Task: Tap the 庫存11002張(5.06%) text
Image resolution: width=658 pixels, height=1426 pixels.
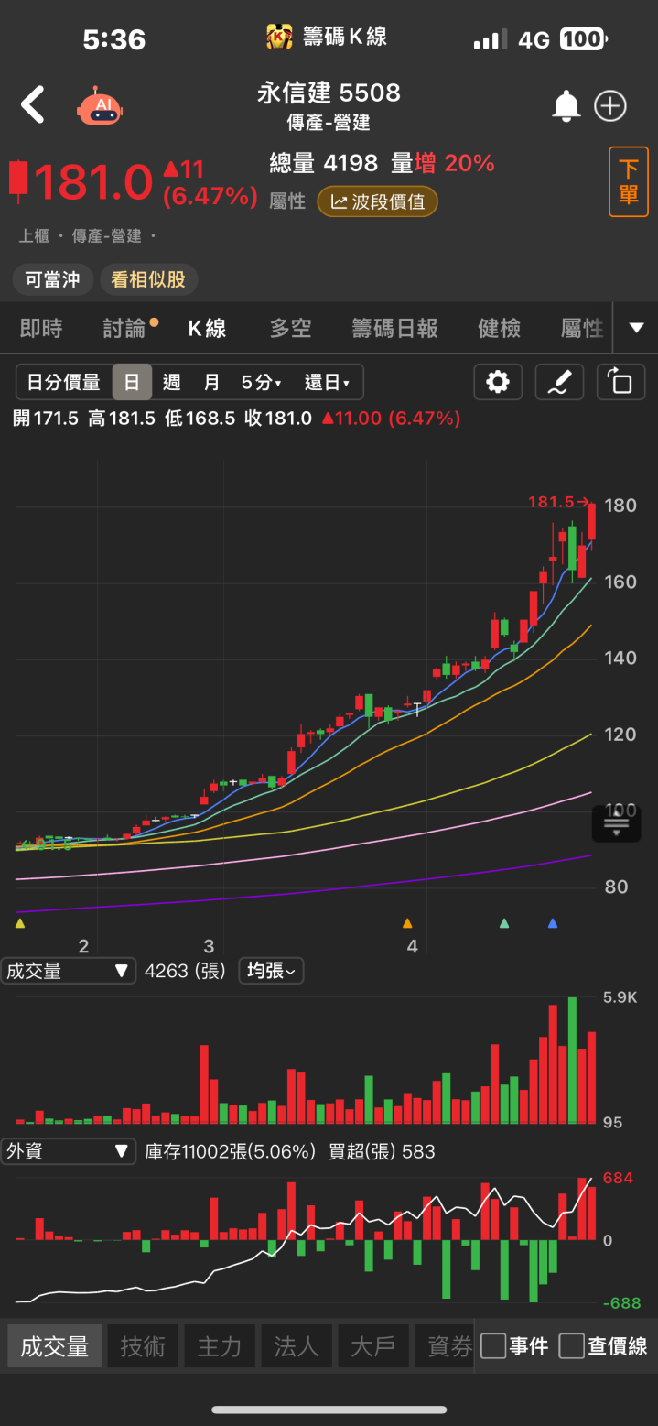Action: (231, 1152)
